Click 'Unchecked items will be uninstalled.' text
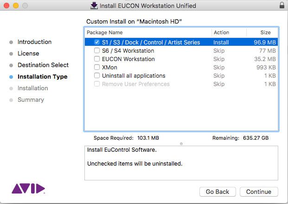 [134, 164]
